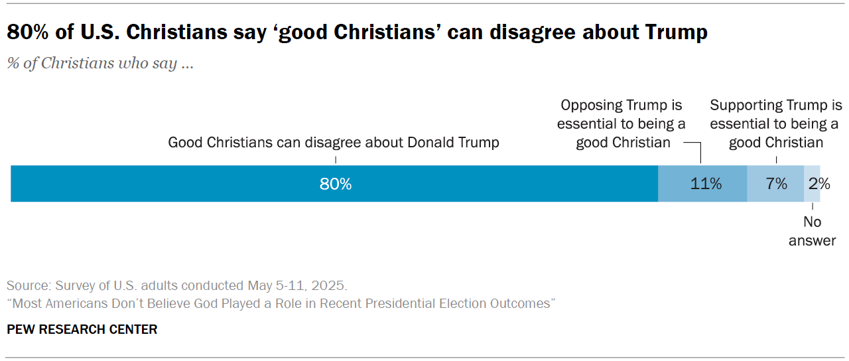Click the 7% value text
Image resolution: width=849 pixels, height=361 pixels.
coord(776,184)
